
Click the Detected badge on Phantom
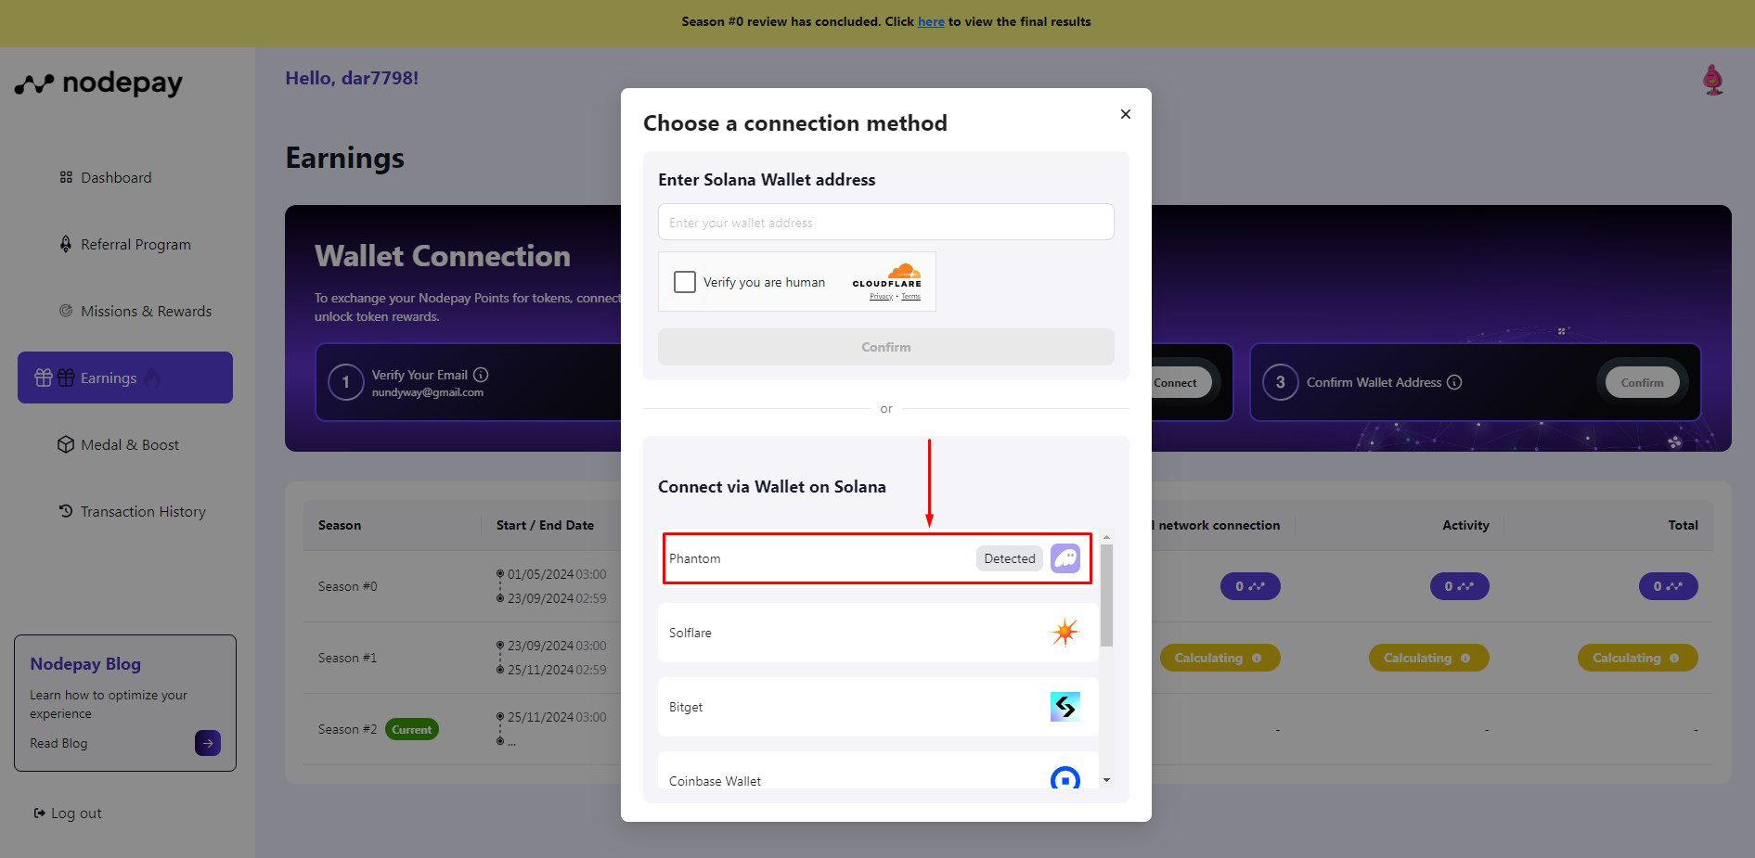pyautogui.click(x=1010, y=558)
